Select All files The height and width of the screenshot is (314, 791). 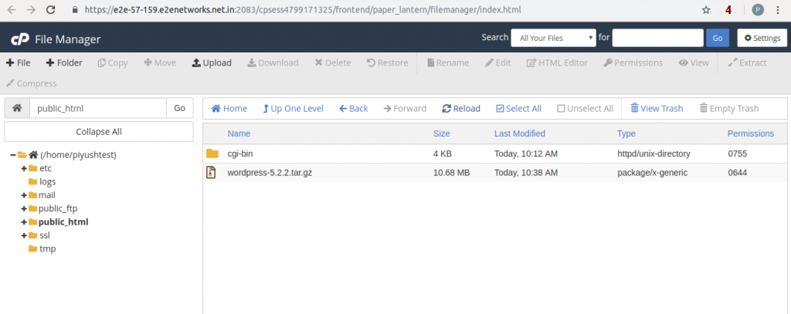tap(518, 108)
